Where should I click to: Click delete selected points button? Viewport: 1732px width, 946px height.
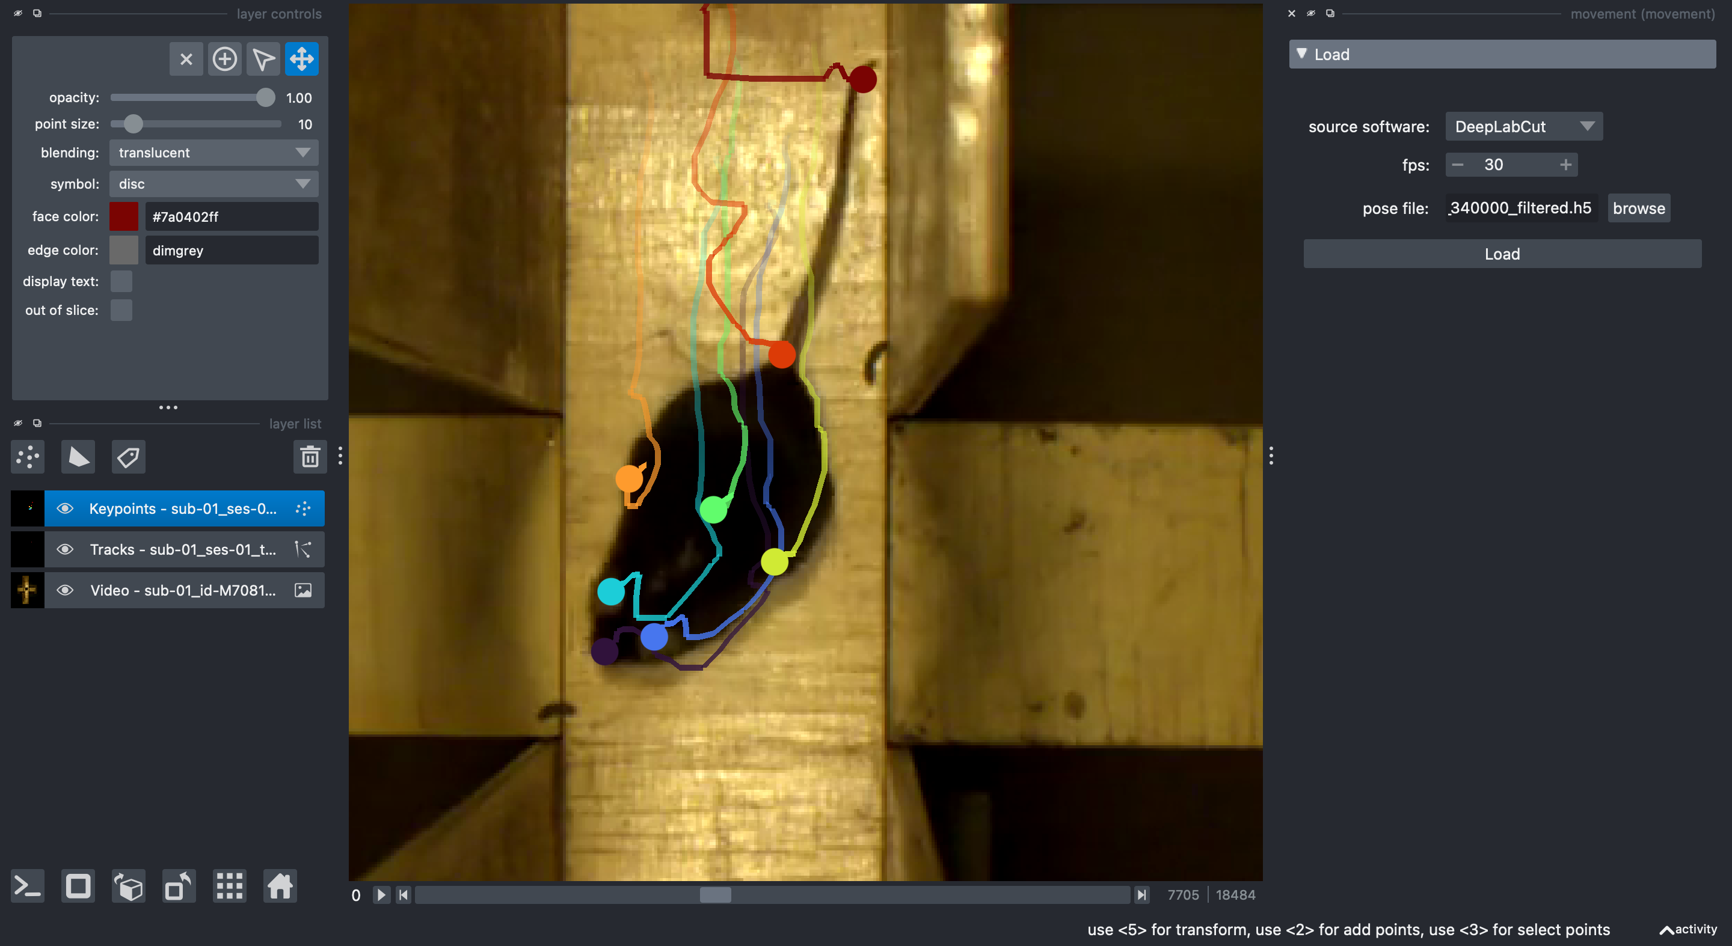tap(186, 59)
